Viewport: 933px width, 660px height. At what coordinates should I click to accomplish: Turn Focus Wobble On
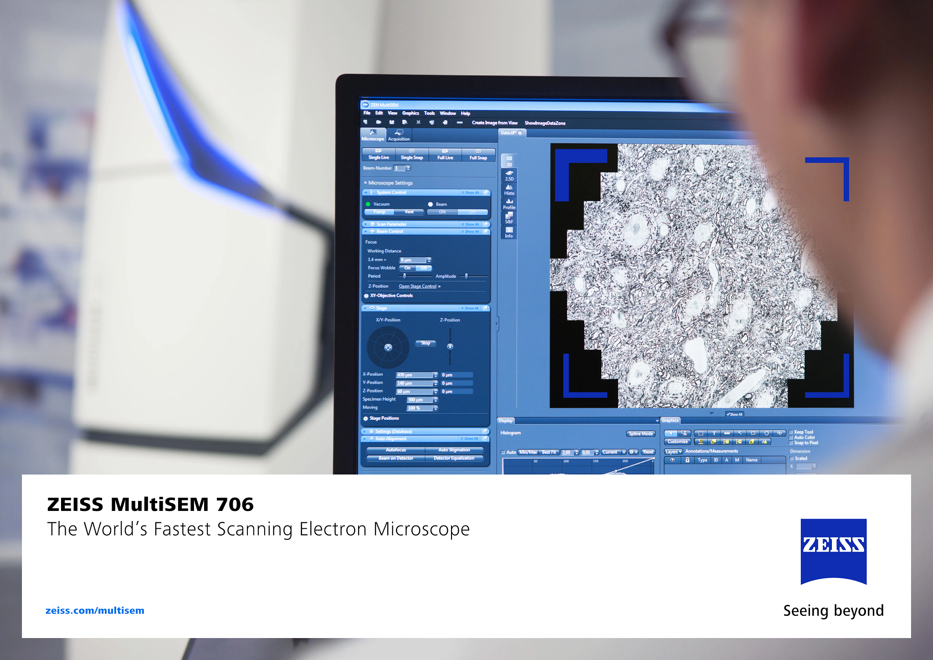pyautogui.click(x=407, y=268)
